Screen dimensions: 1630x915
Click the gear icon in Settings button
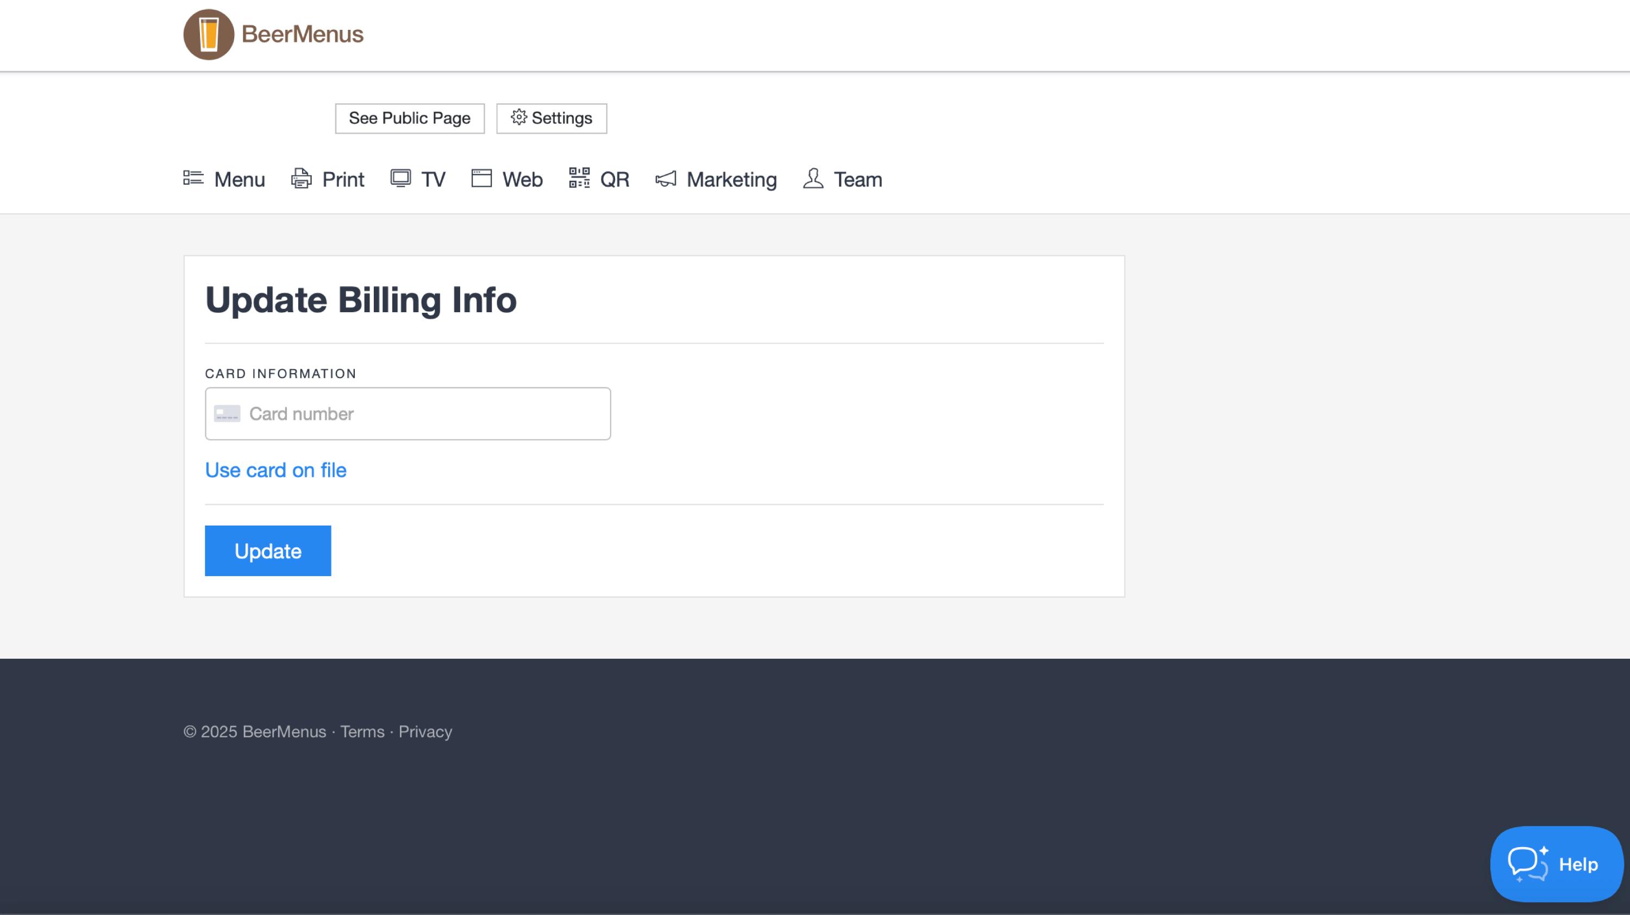point(519,118)
